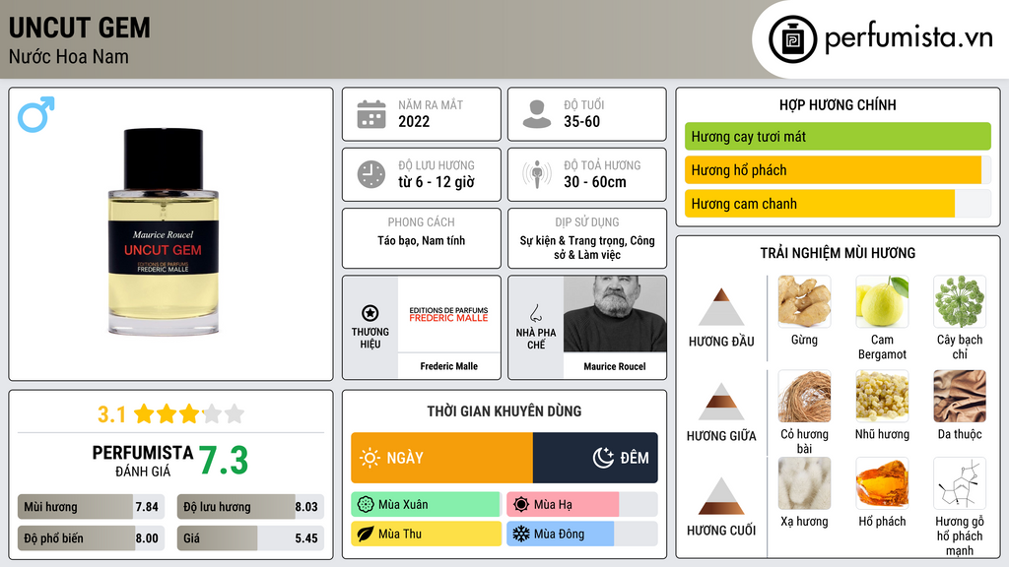Image resolution: width=1009 pixels, height=567 pixels.
Task: Click the Độ phổ biến 8.00 rating bar
Action: click(x=91, y=538)
